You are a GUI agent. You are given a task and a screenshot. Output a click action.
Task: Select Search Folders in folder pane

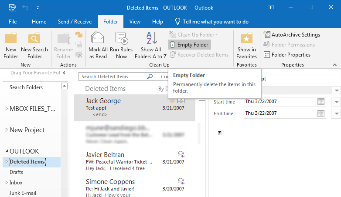click(x=26, y=87)
